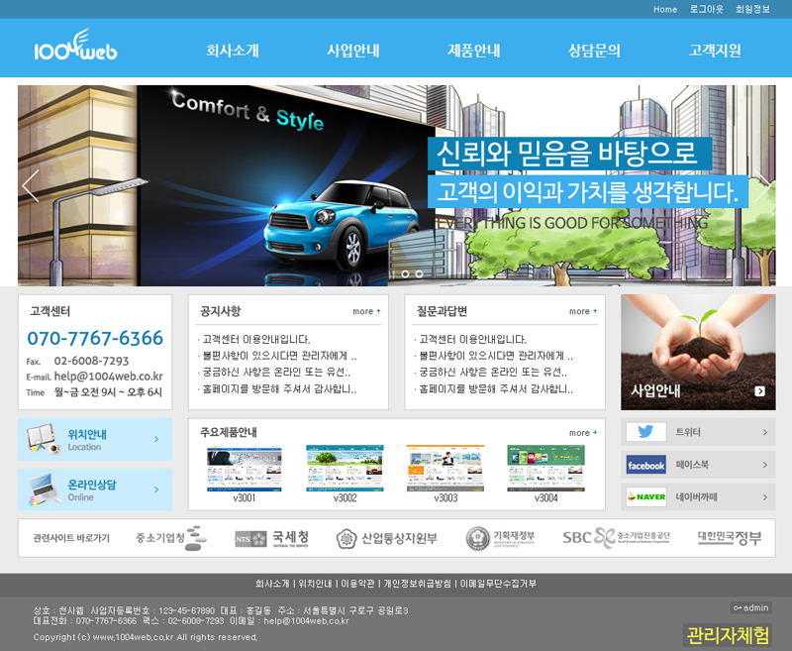The height and width of the screenshot is (651, 792).
Task: Expand 공지사항 with more link
Action: pos(366,312)
